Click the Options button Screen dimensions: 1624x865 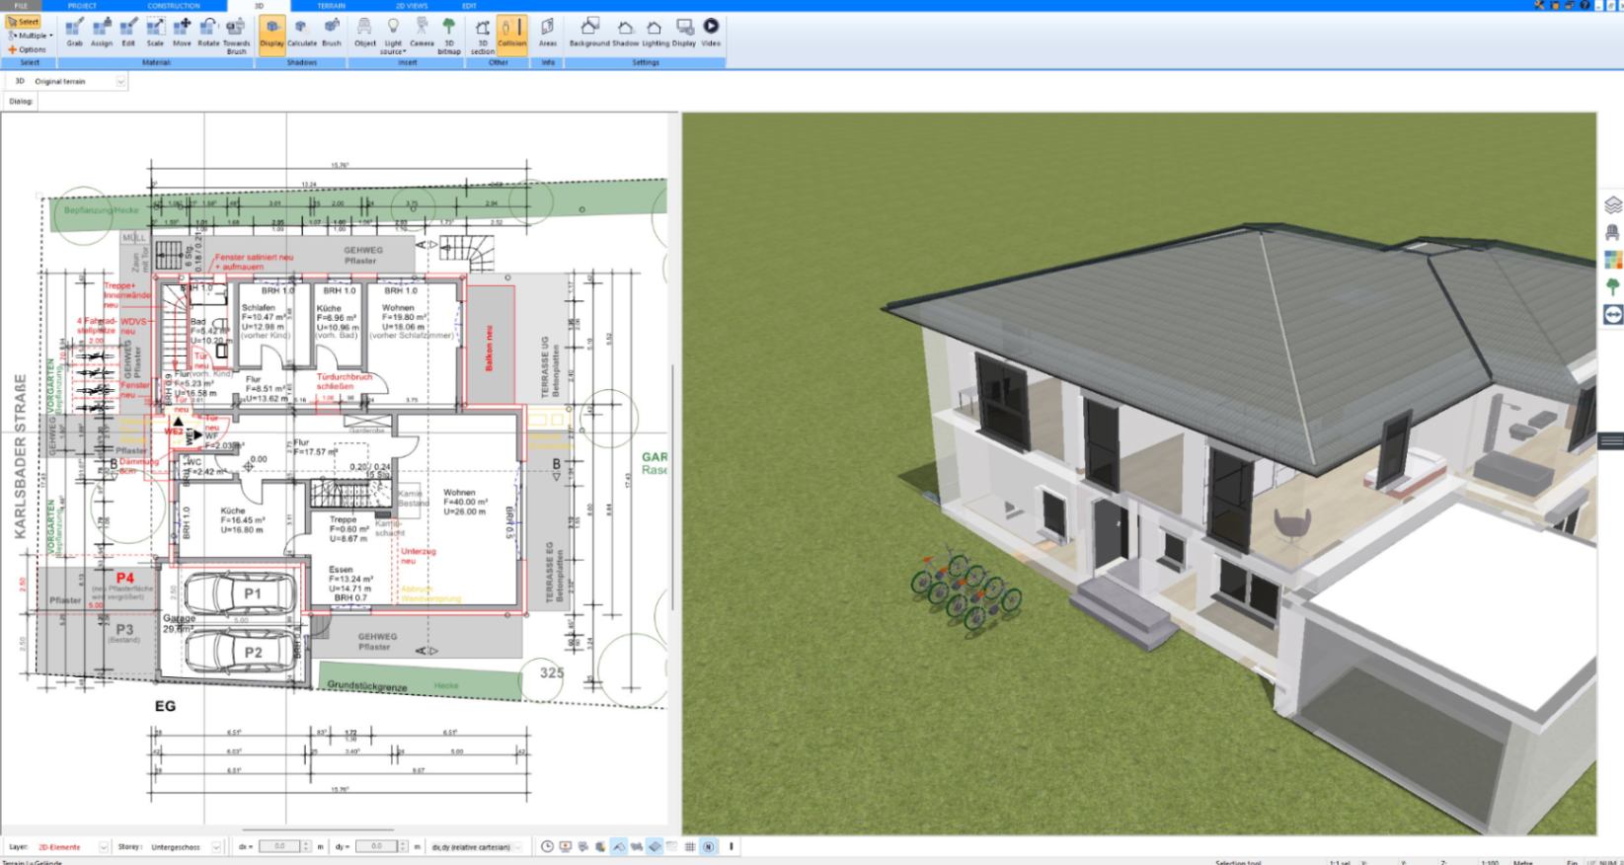28,49
